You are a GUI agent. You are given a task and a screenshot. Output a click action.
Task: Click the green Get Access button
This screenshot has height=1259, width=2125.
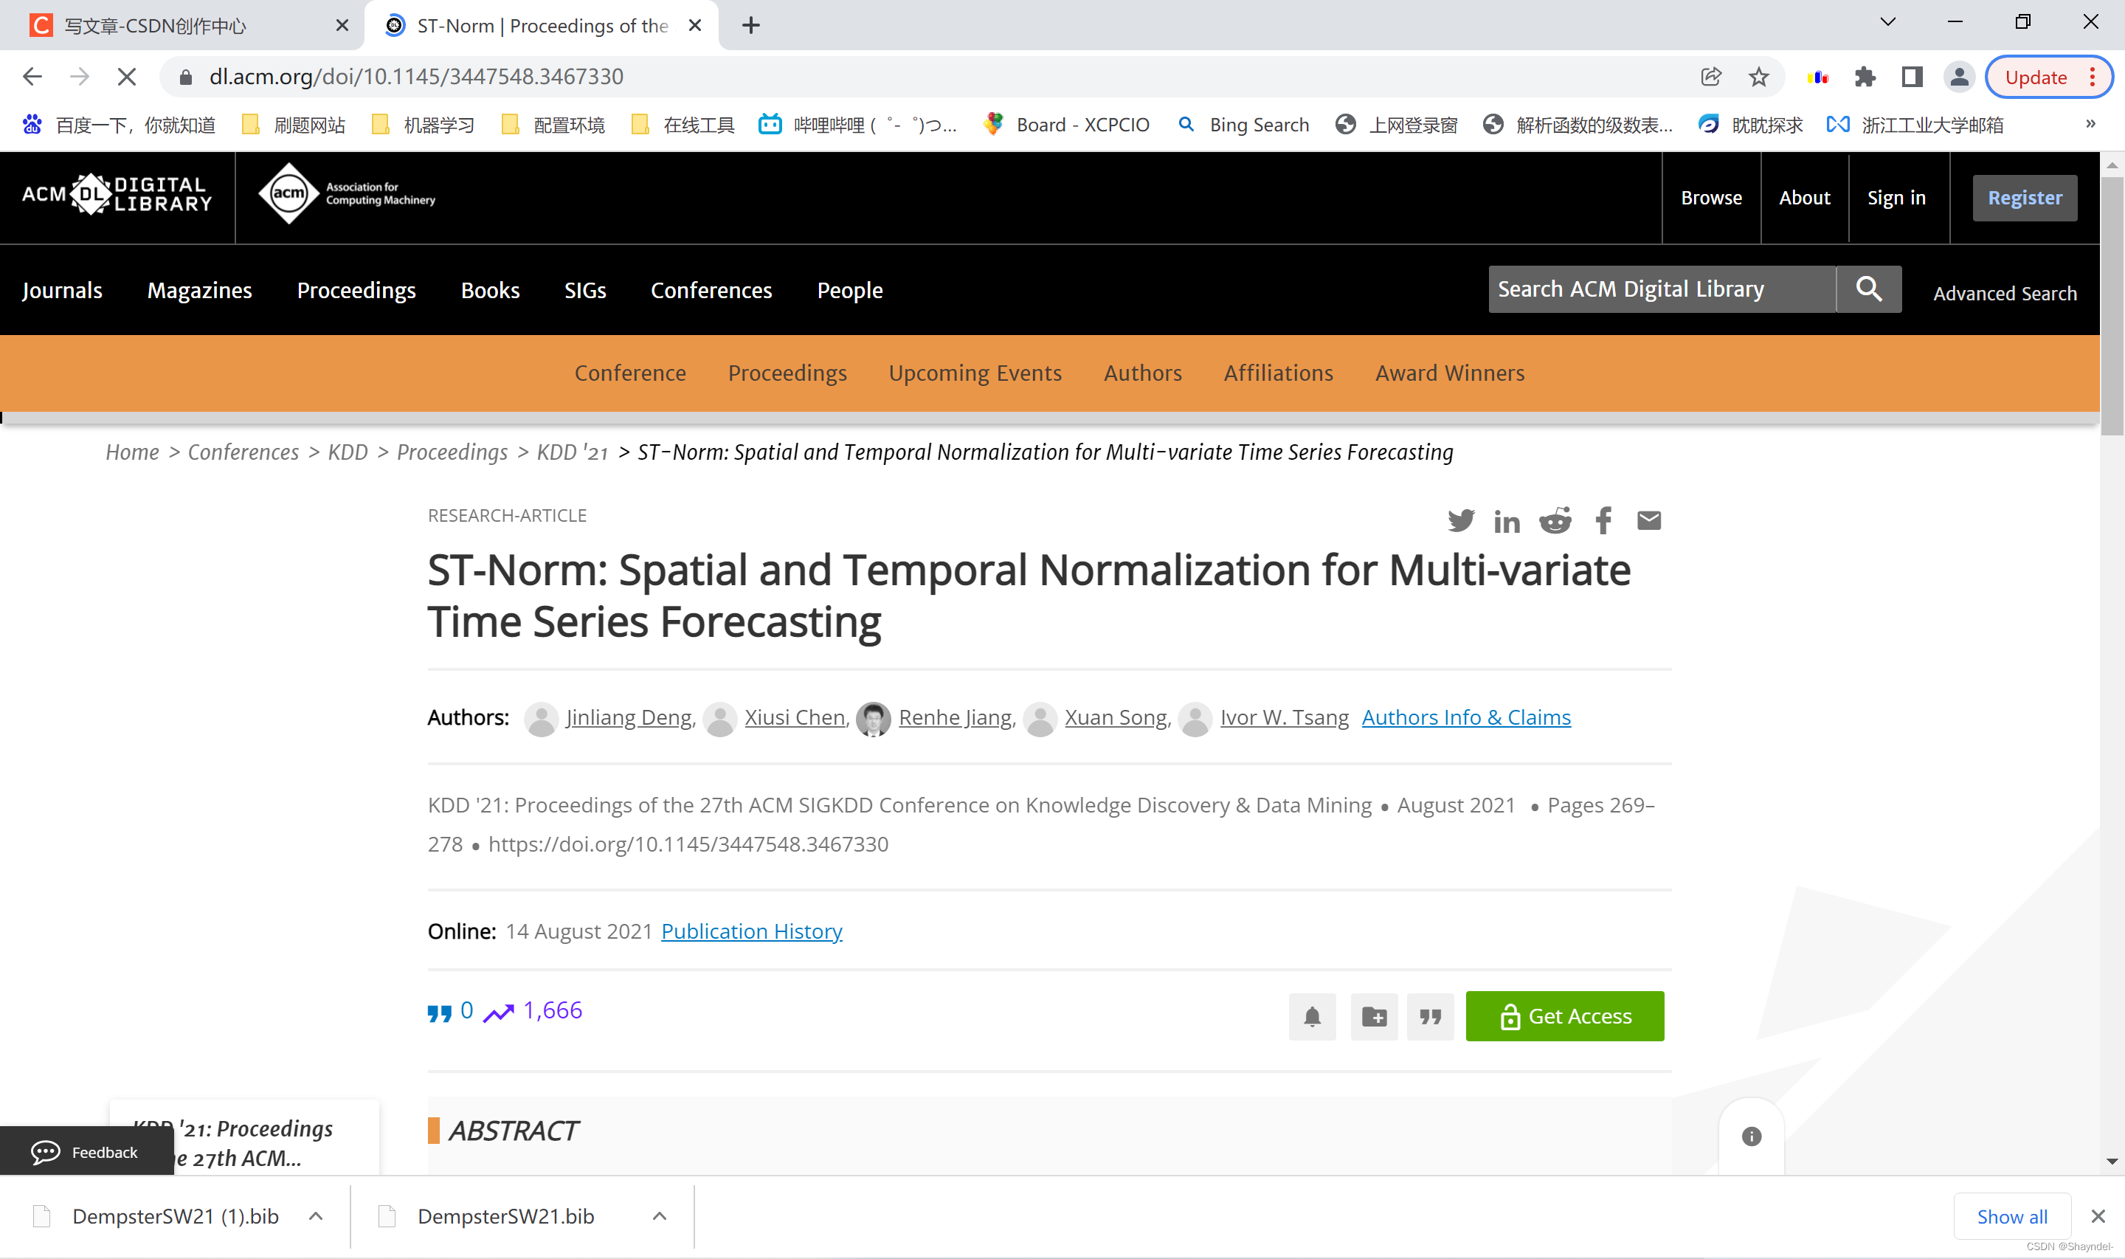pos(1564,1016)
